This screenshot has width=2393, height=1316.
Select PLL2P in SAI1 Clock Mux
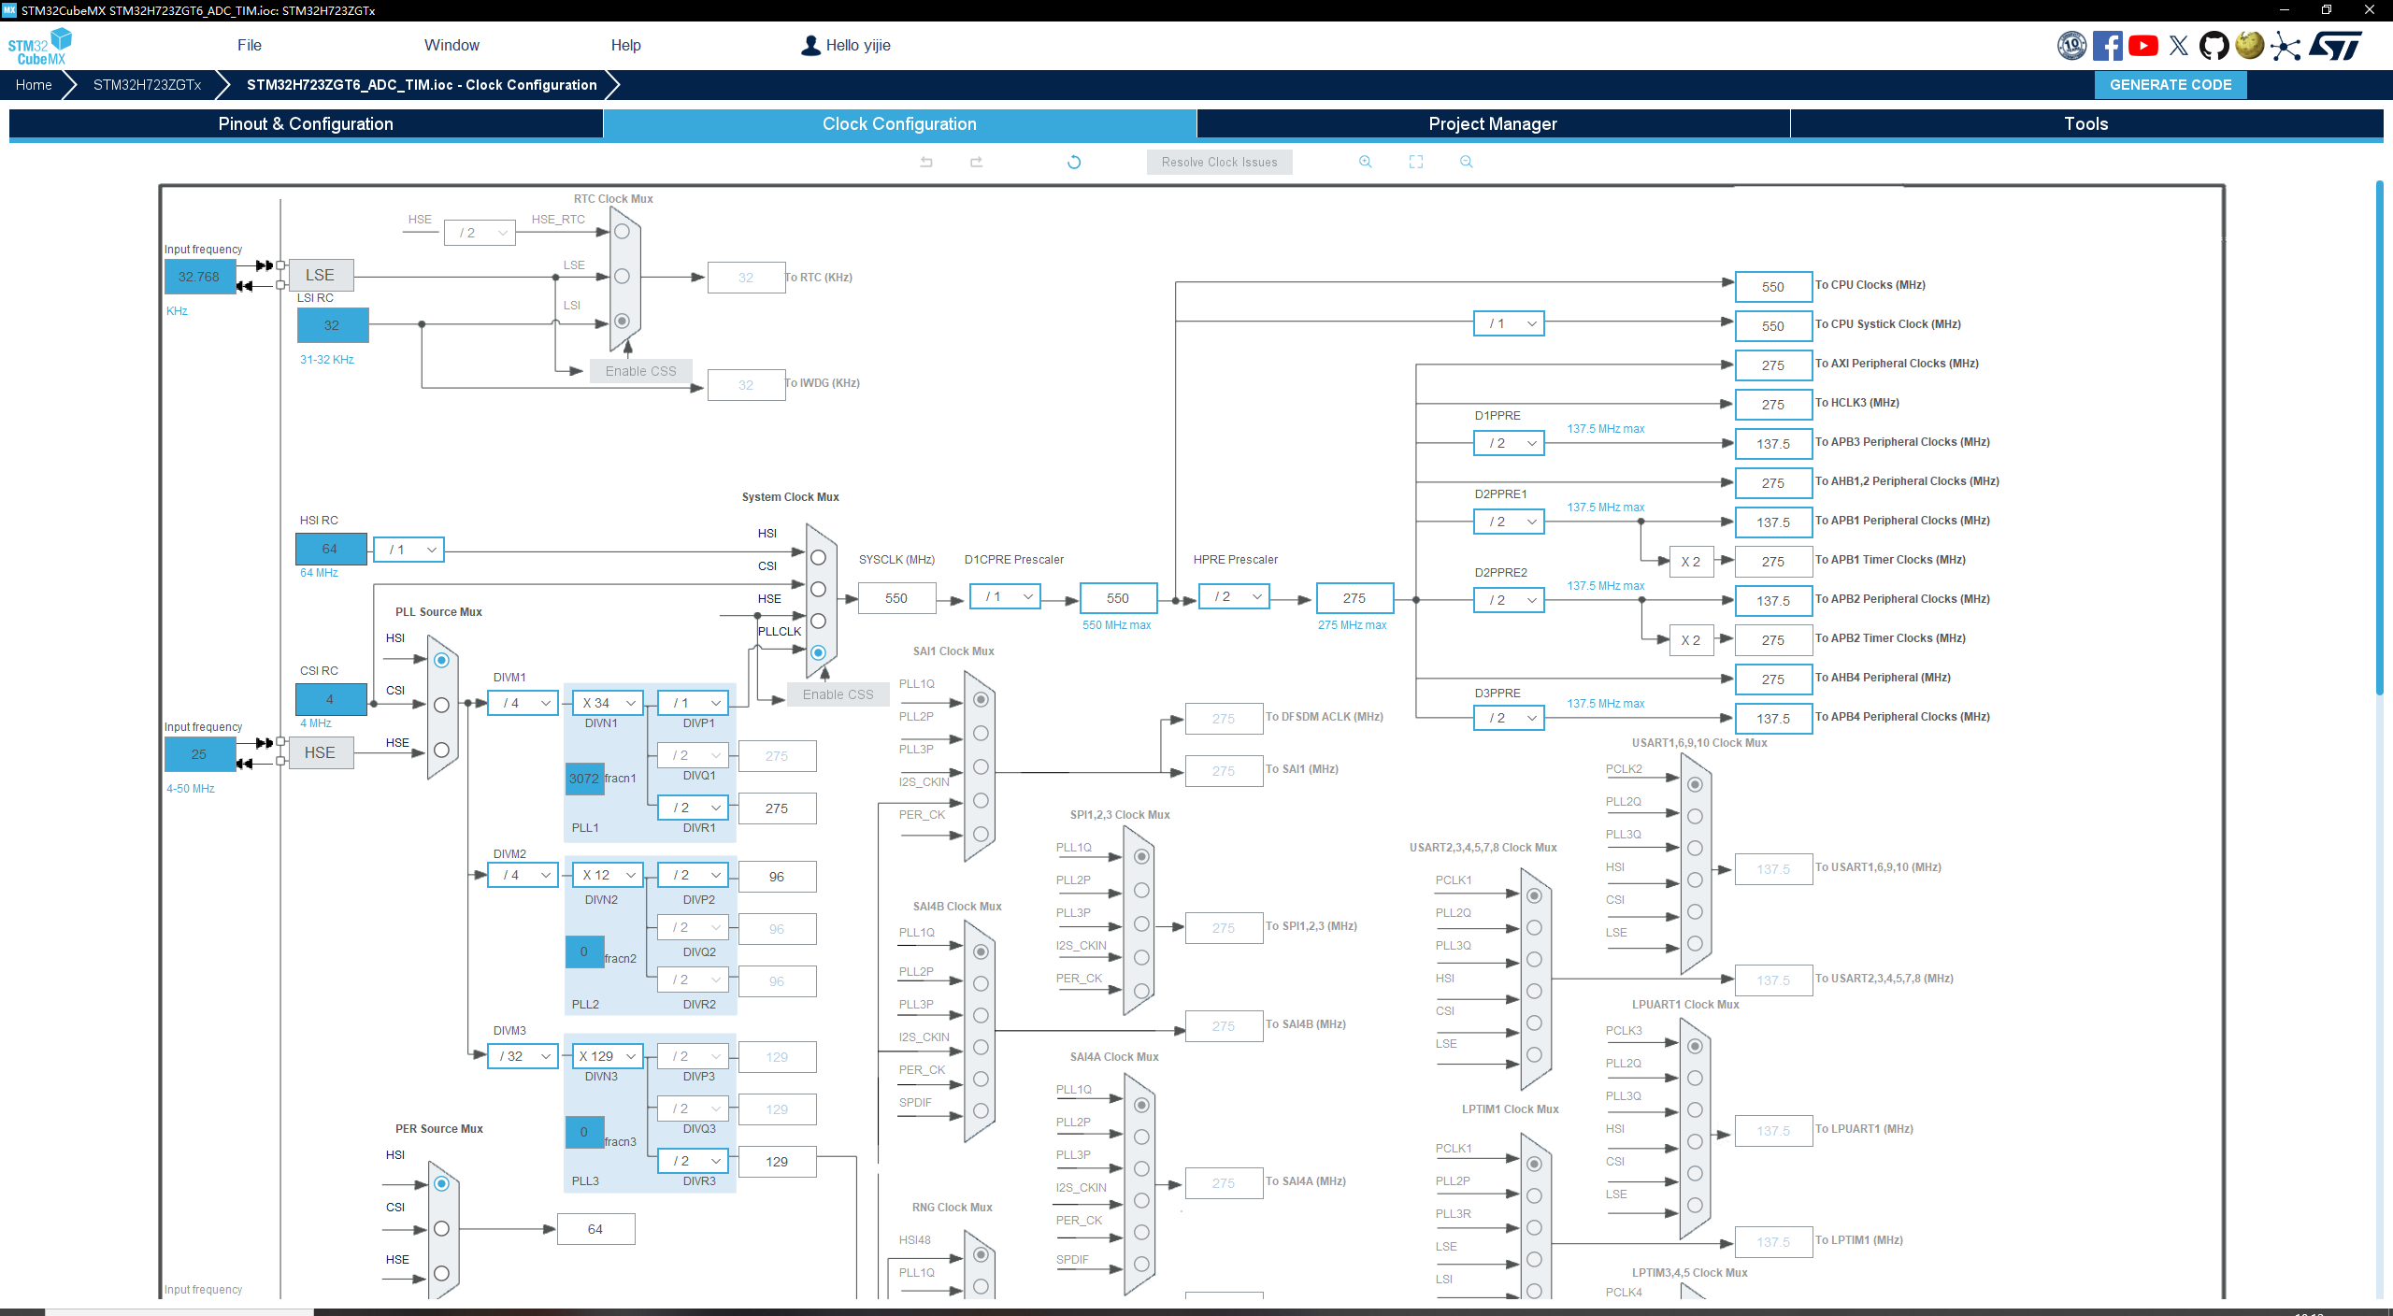[981, 733]
